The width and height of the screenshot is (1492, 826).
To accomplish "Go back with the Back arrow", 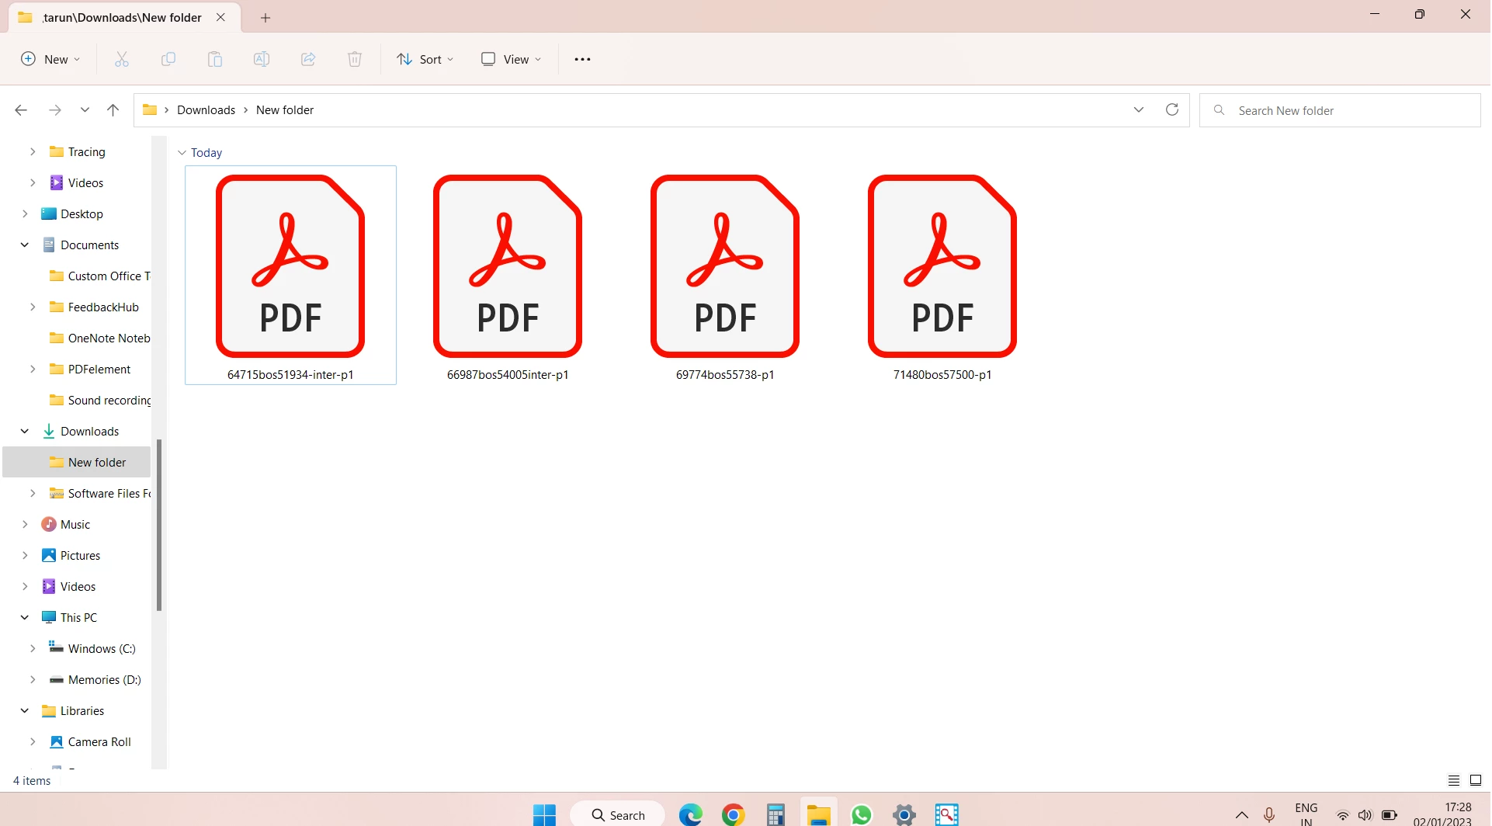I will [x=21, y=110].
